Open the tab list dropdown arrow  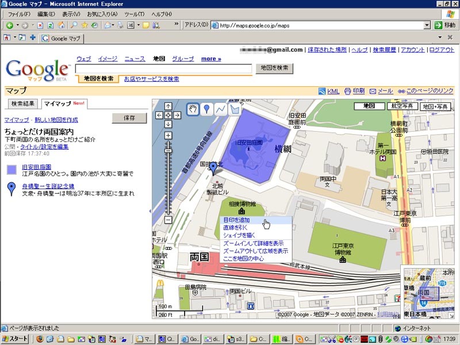440,37
